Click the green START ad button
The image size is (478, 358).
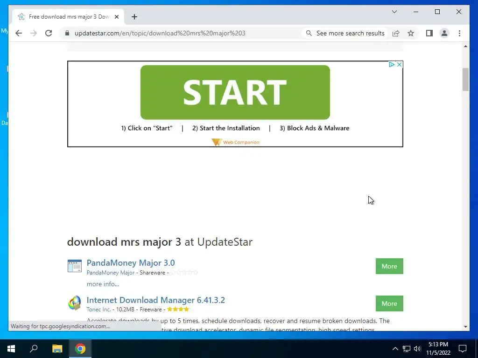(x=235, y=92)
